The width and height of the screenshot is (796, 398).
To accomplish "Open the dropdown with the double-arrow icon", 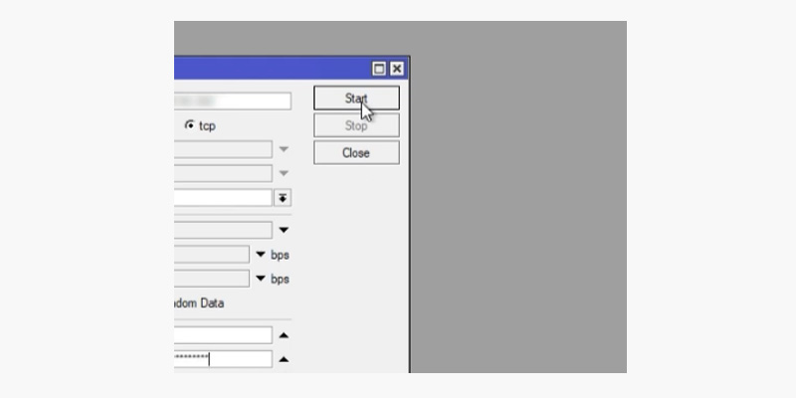I will (x=283, y=198).
